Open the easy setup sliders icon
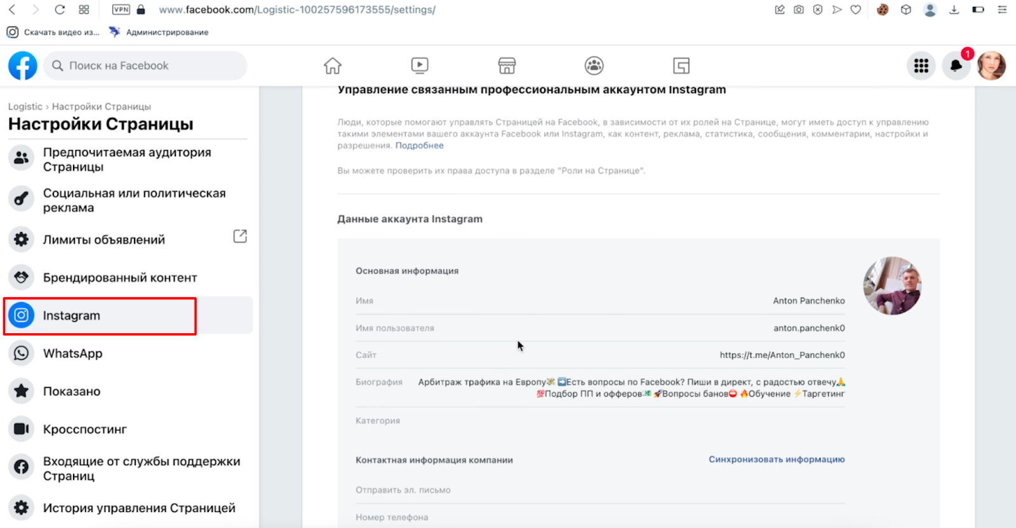 pyautogui.click(x=1002, y=10)
